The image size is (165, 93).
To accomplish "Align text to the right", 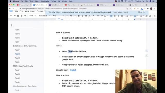I will coord(118,16).
